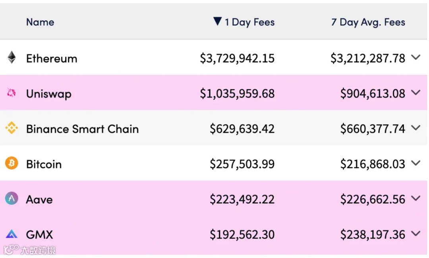The image size is (429, 258).
Task: Sort by the 1 Day Fees column header
Action: (249, 22)
